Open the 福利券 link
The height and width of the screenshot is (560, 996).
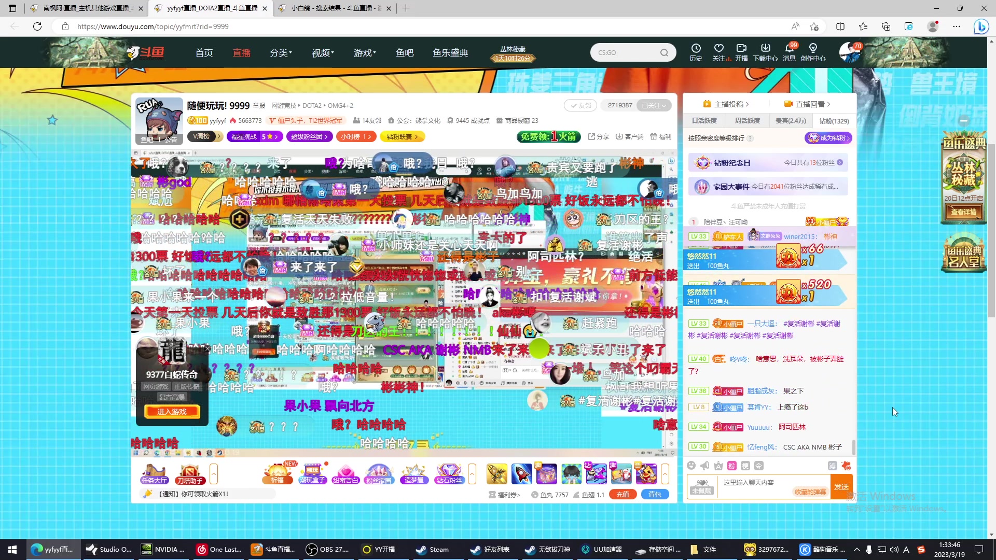click(504, 495)
